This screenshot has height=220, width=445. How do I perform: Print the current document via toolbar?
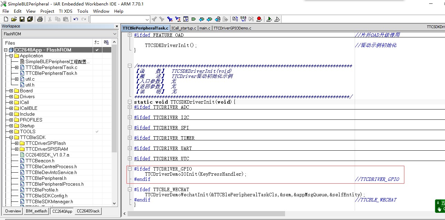coord(40,19)
